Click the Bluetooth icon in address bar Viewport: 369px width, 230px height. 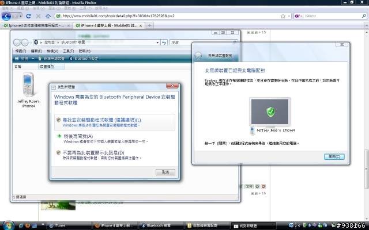pos(36,42)
